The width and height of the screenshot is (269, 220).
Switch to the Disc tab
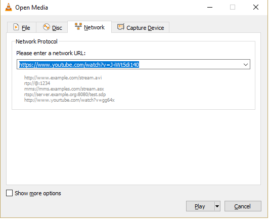pyautogui.click(x=52, y=27)
